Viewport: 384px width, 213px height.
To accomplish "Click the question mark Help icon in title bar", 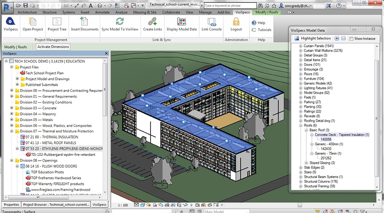I will point(339,6).
